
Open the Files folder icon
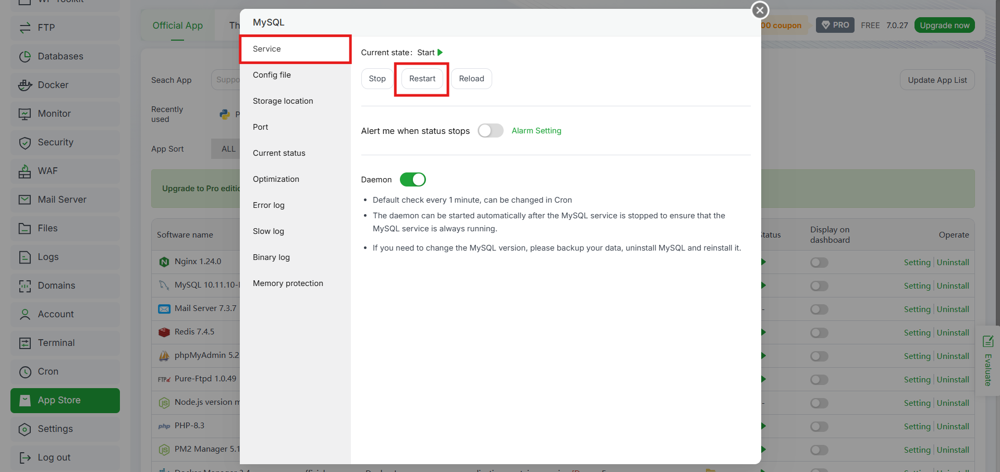[x=25, y=228]
